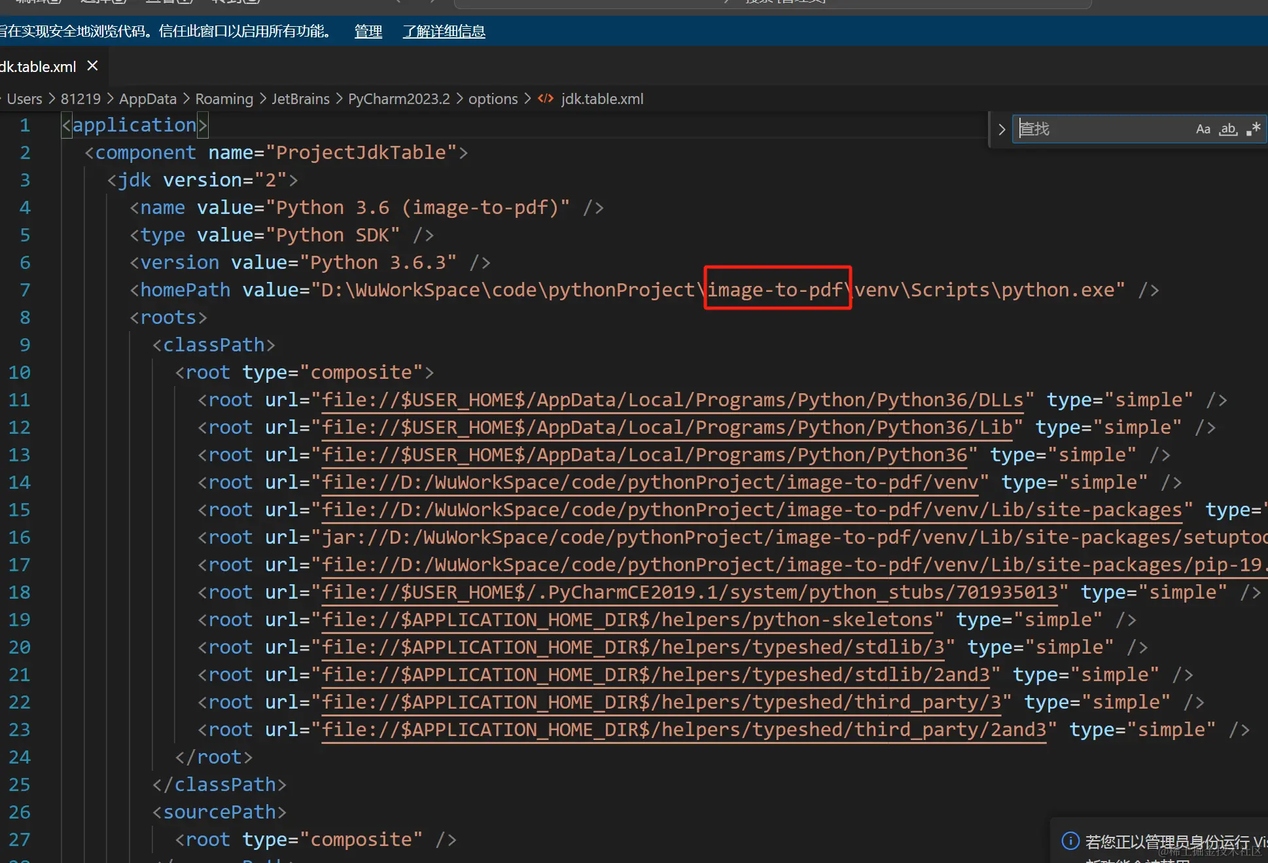Toggle Match Case in find box
The width and height of the screenshot is (1268, 863).
[1203, 129]
